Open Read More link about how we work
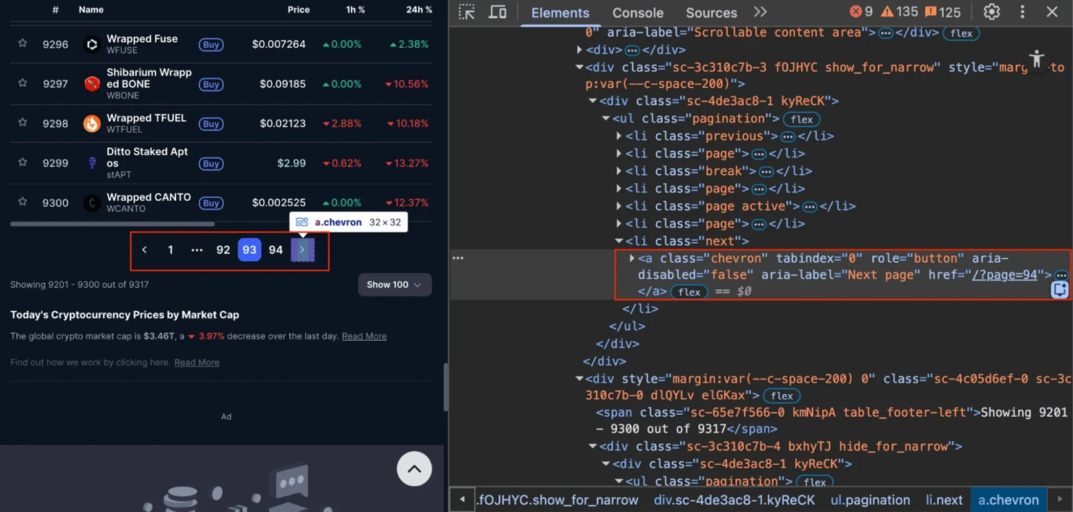Image resolution: width=1073 pixels, height=512 pixels. (196, 362)
